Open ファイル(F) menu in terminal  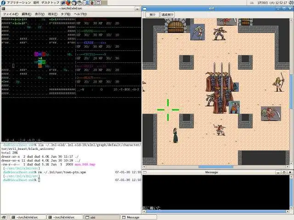(11, 14)
